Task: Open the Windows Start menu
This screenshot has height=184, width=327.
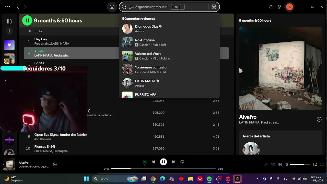Action: (86, 179)
